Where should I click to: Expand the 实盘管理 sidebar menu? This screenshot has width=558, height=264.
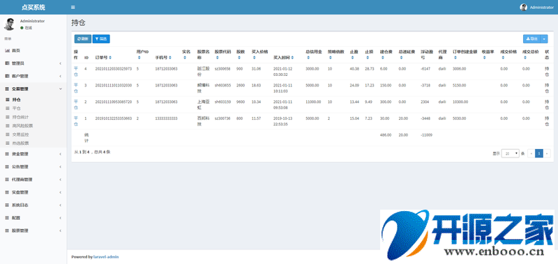[x=33, y=192]
